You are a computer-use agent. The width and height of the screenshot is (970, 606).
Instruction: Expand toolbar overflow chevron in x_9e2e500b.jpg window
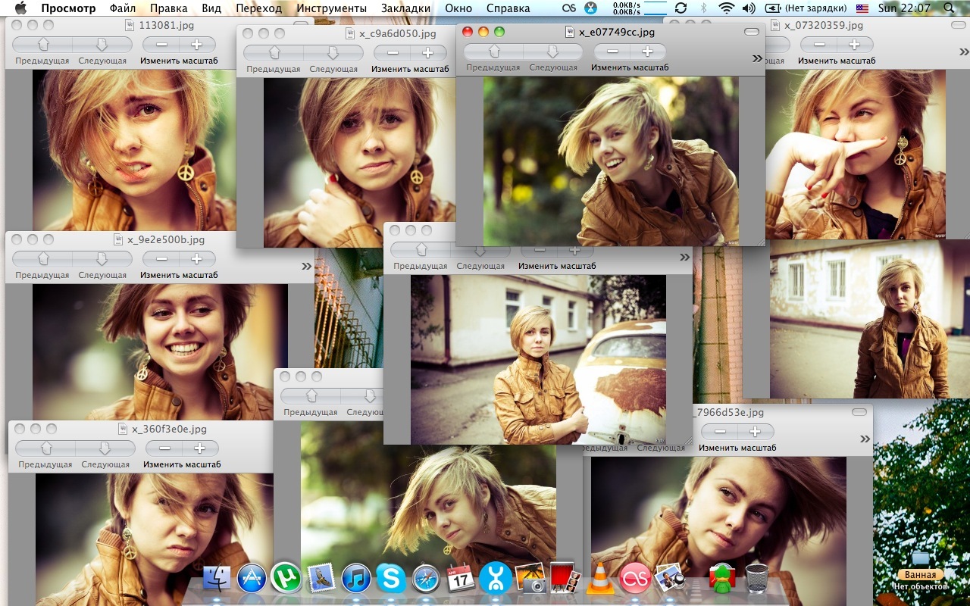(306, 266)
